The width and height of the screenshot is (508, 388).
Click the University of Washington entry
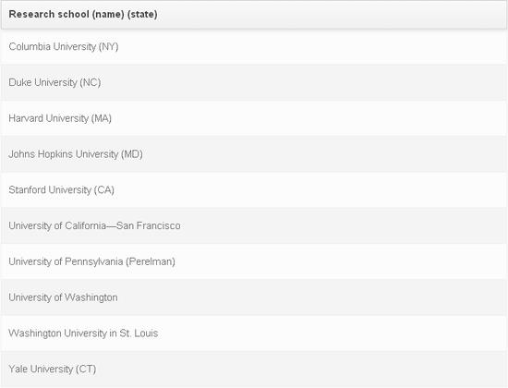point(254,297)
